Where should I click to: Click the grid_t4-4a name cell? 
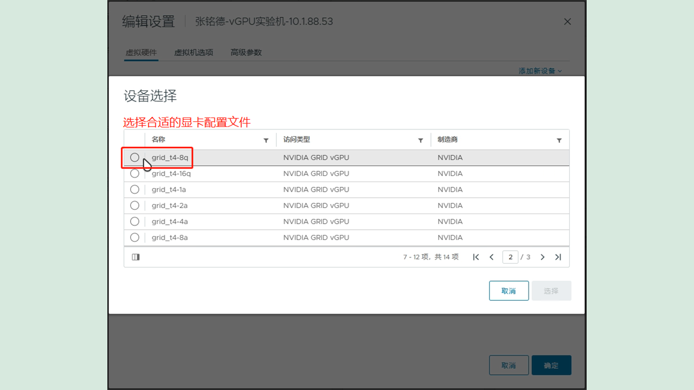[170, 222]
